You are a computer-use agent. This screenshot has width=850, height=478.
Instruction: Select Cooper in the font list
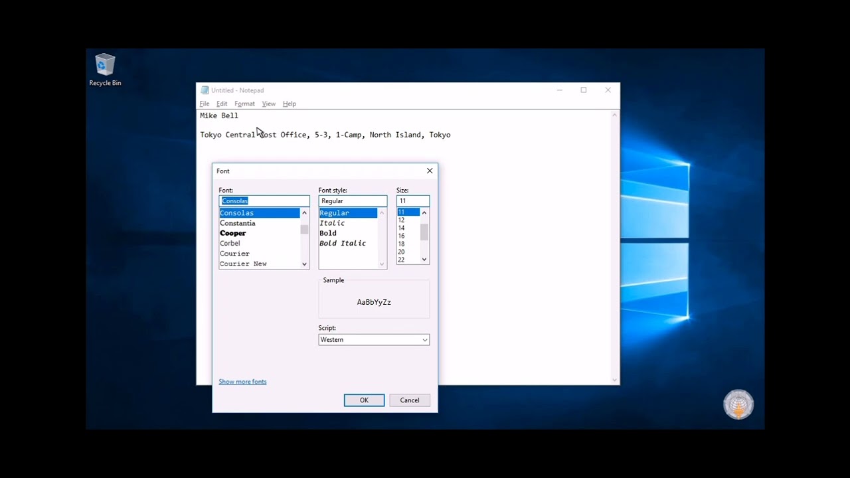260,233
